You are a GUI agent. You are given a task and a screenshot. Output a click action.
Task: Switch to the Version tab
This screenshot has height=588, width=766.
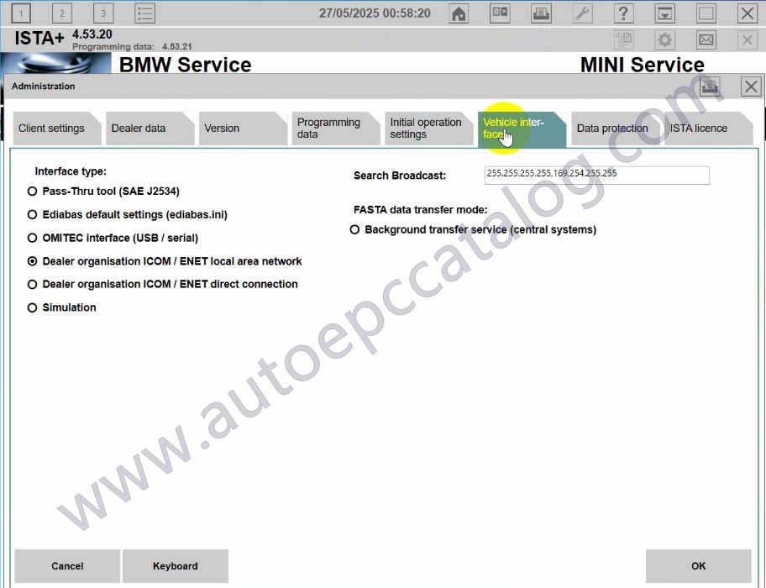click(x=242, y=129)
